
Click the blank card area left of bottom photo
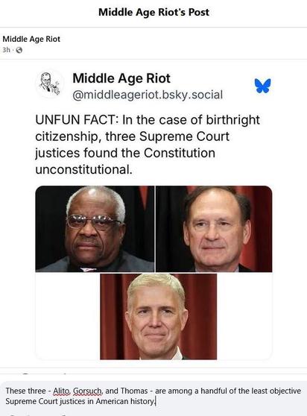[x=68, y=315]
